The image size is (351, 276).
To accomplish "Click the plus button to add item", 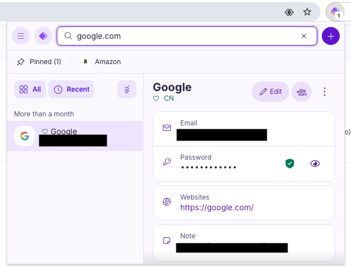I will click(x=331, y=36).
